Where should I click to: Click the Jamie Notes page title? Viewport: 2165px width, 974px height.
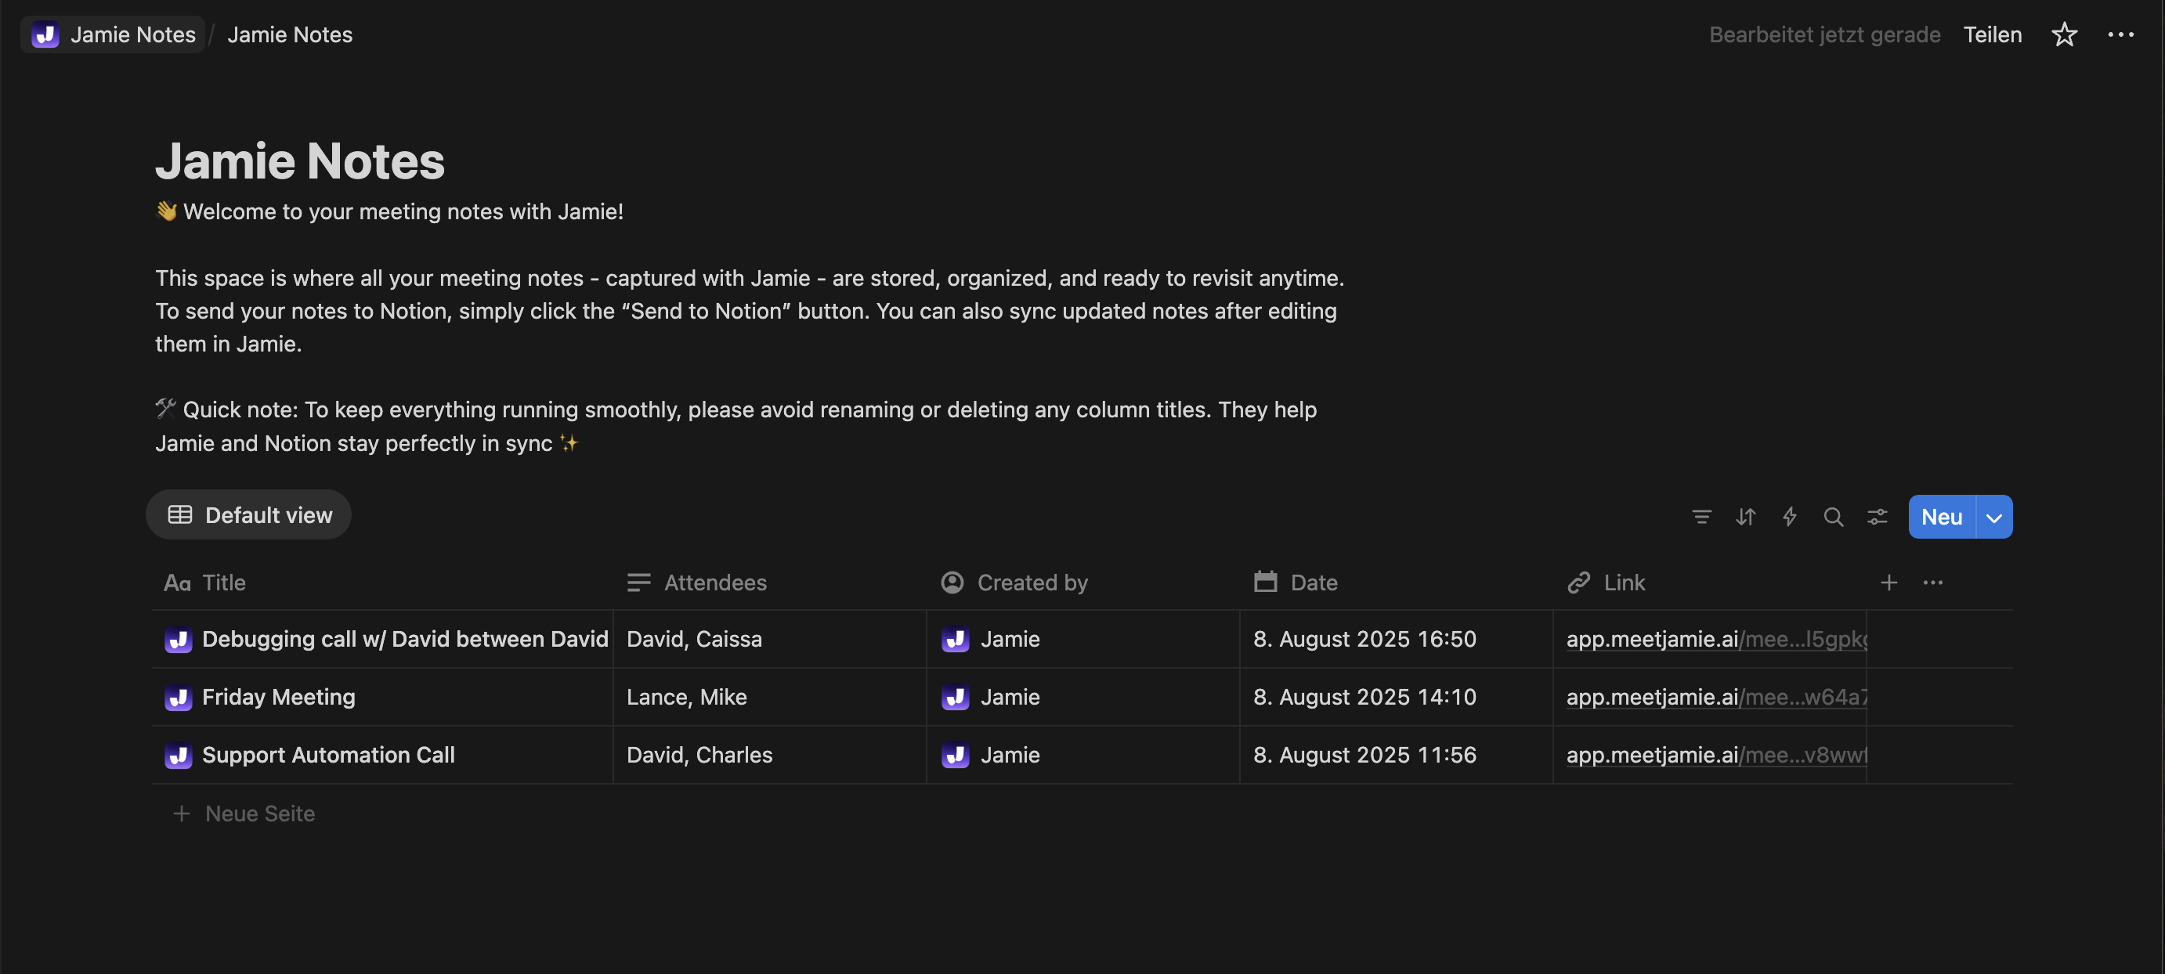[x=299, y=160]
